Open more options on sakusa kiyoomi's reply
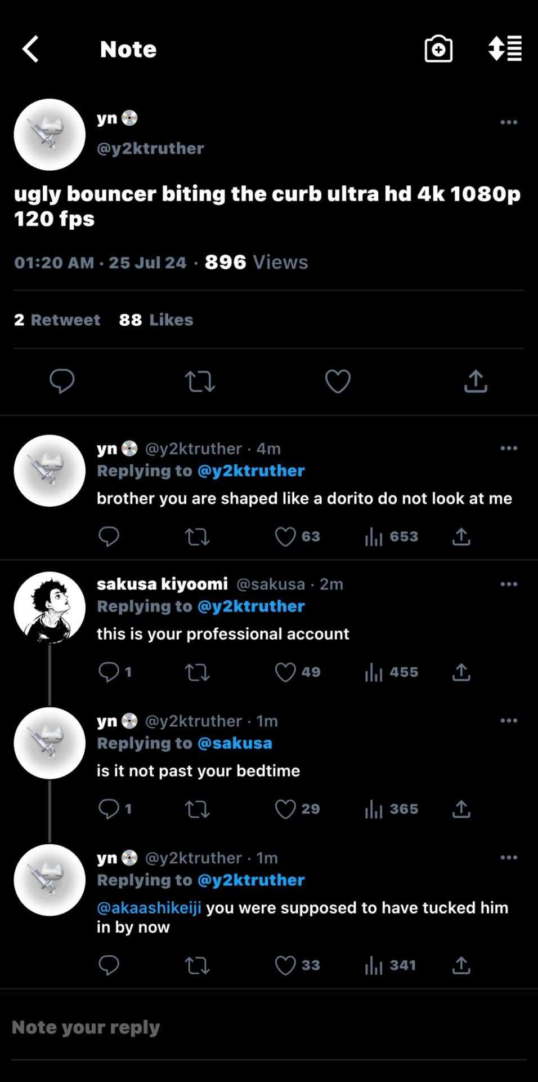 509,584
